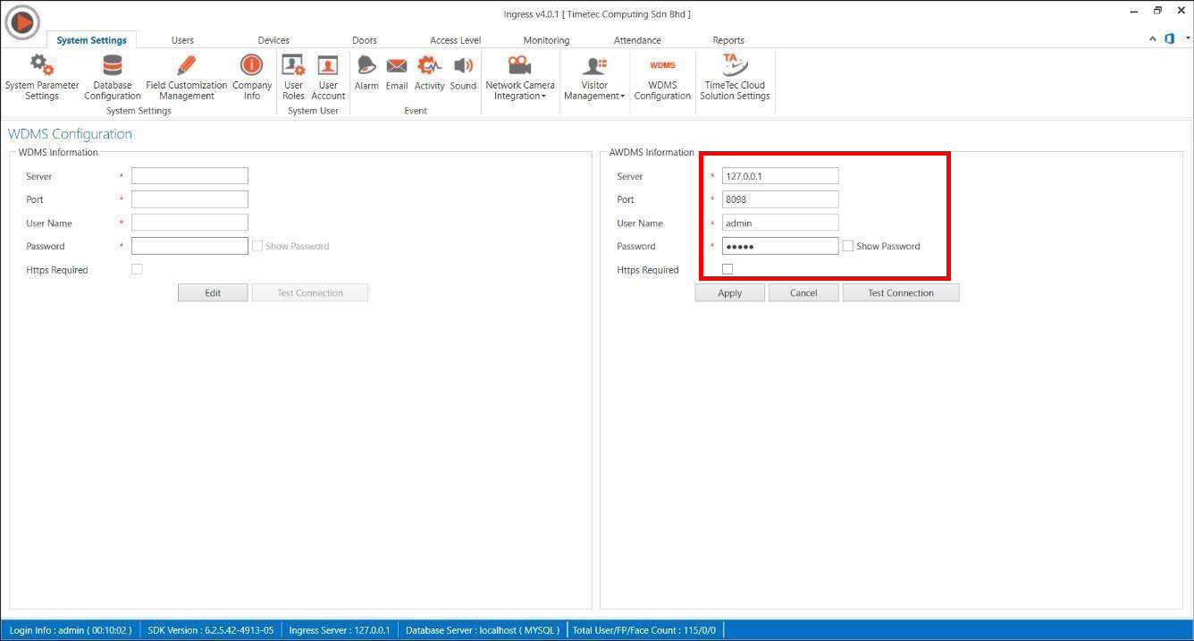Switch to Monitoring tab

[546, 40]
